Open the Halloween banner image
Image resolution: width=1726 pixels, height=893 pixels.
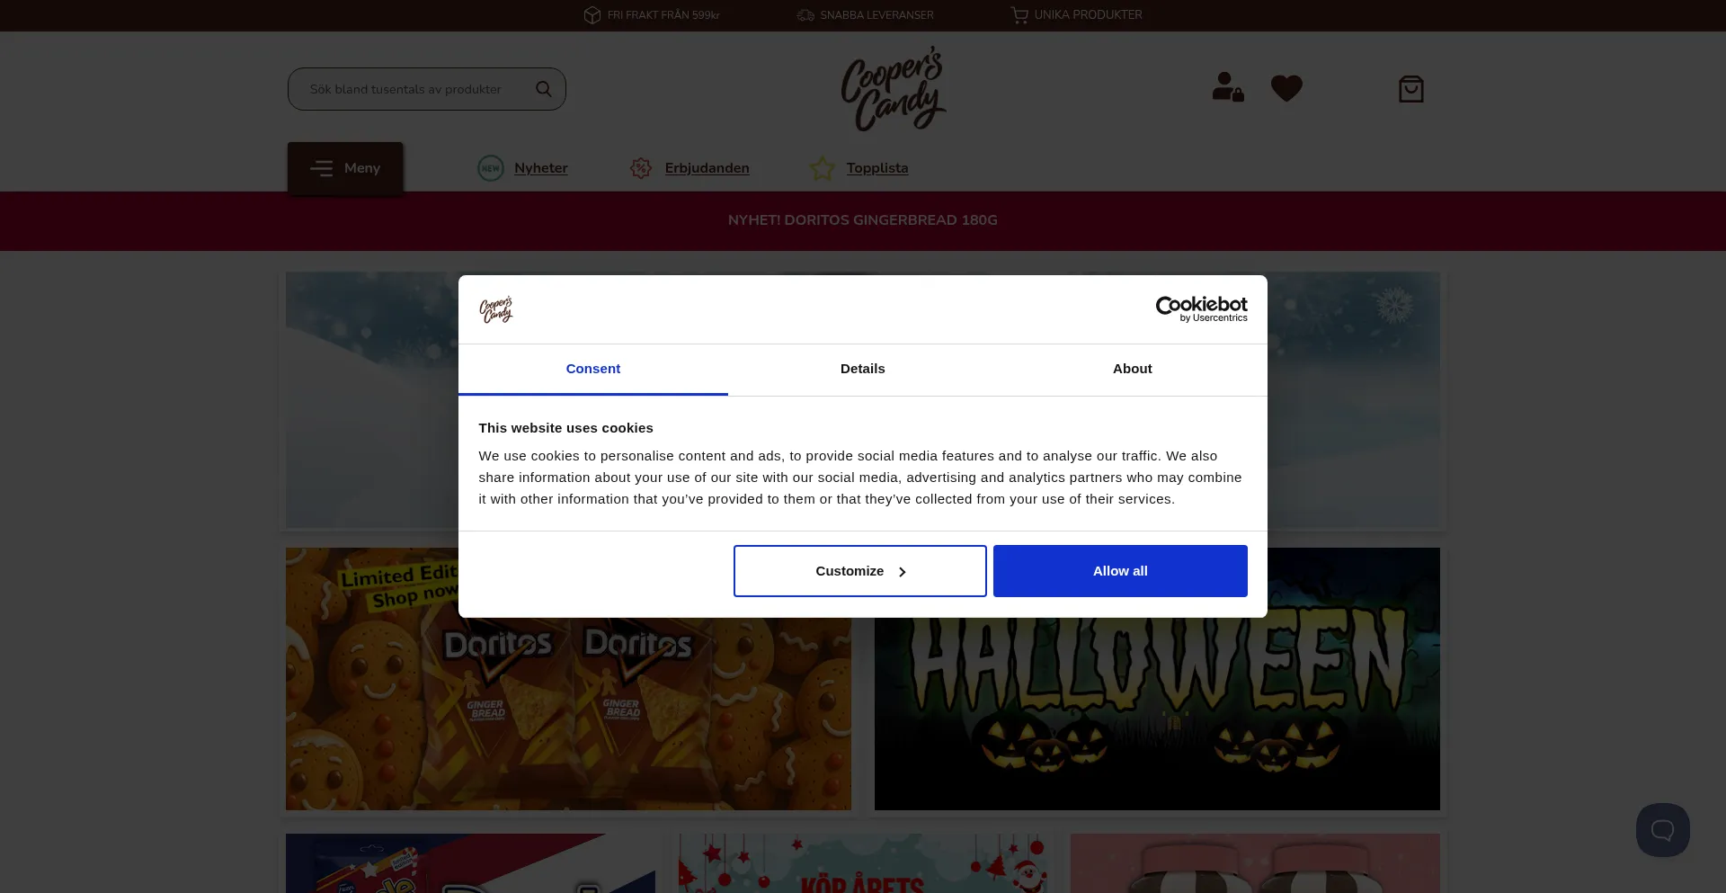pos(1157,710)
